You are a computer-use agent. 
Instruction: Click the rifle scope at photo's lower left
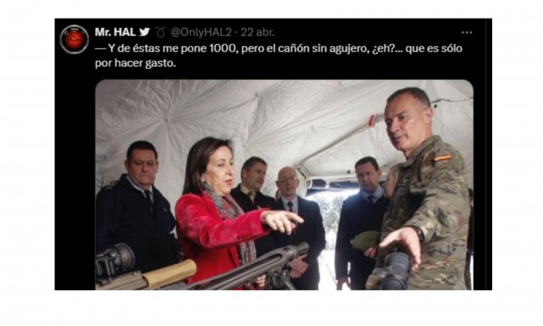point(115,261)
